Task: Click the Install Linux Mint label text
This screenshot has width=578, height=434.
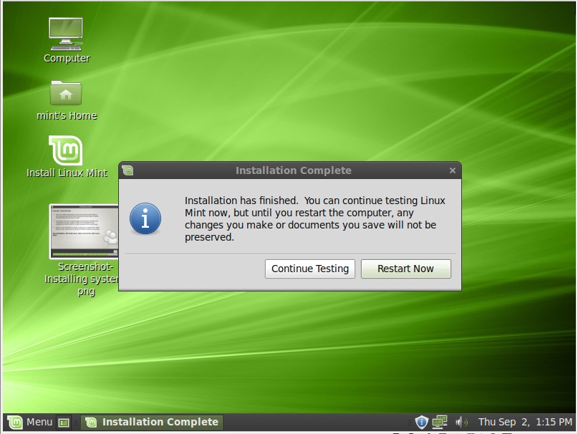Action: pos(67,173)
